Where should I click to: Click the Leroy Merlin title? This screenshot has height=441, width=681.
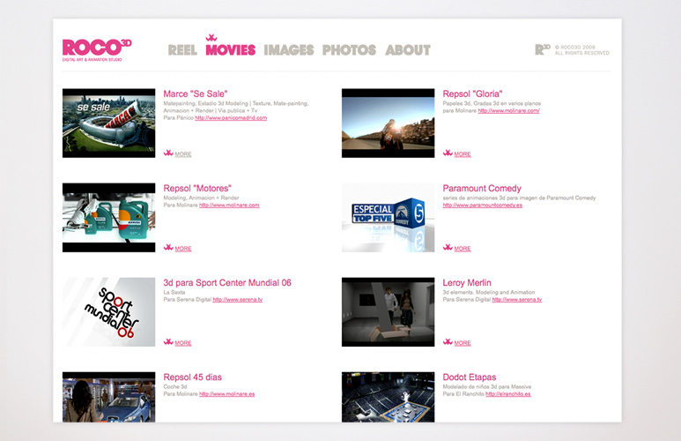tap(467, 283)
